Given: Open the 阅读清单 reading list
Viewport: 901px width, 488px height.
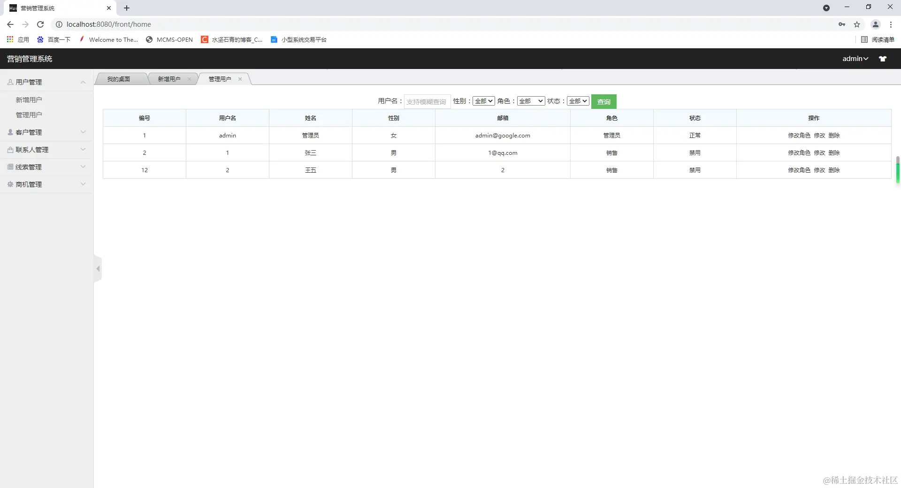Looking at the screenshot, I should (x=878, y=39).
